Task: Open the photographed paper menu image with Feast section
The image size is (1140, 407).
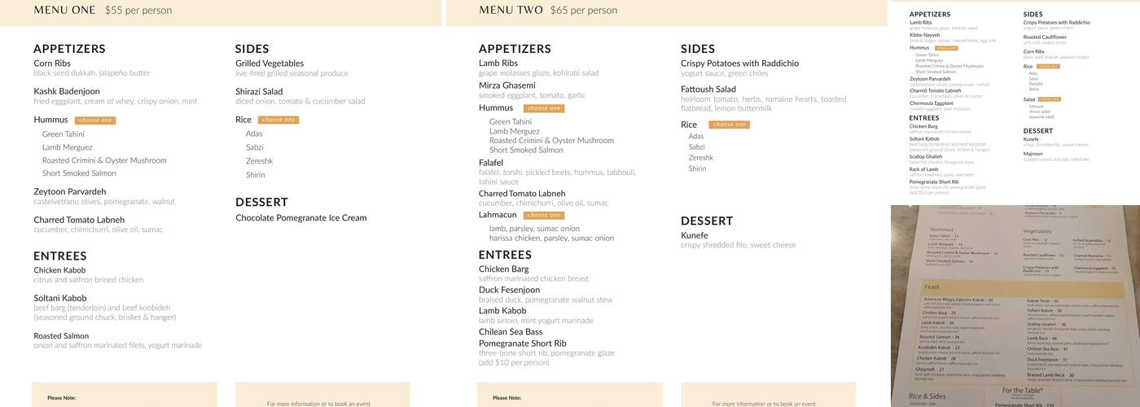Action: pos(1015,306)
